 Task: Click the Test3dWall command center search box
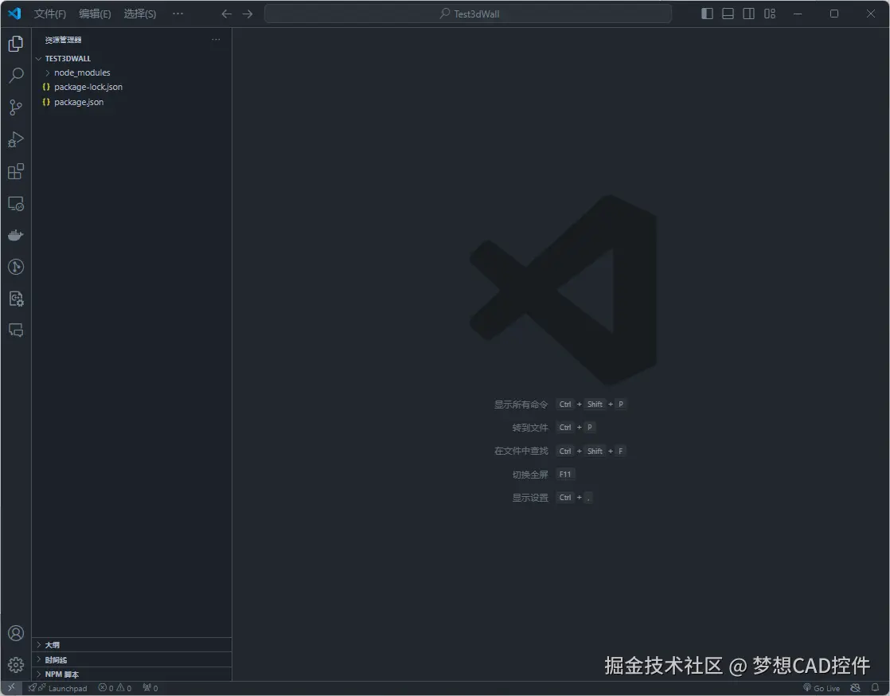pyautogui.click(x=468, y=14)
